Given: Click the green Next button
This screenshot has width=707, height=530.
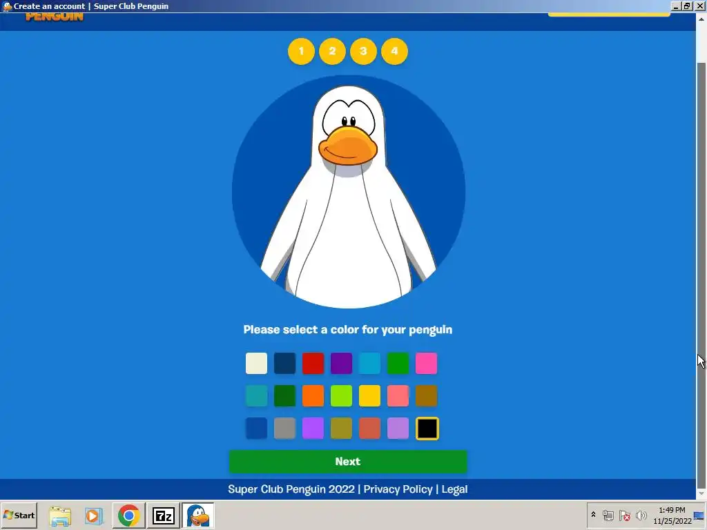Looking at the screenshot, I should pos(348,462).
